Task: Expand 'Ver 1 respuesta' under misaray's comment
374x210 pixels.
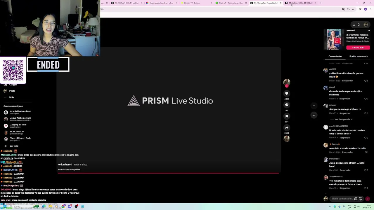Action: [343, 119]
